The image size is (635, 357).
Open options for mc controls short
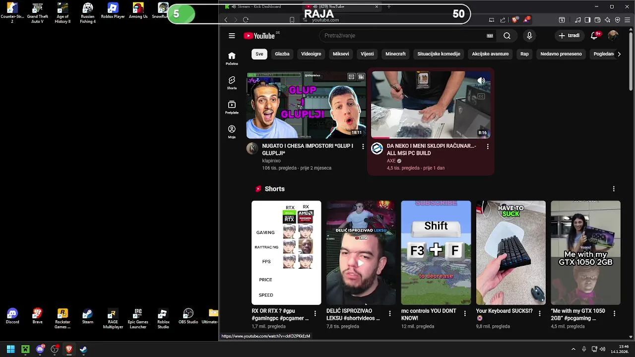[465, 314]
